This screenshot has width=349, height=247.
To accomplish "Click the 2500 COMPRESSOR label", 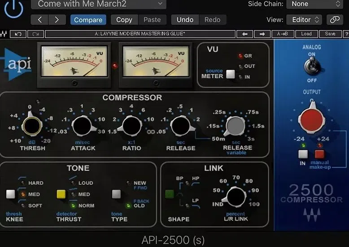I will 311,193.
